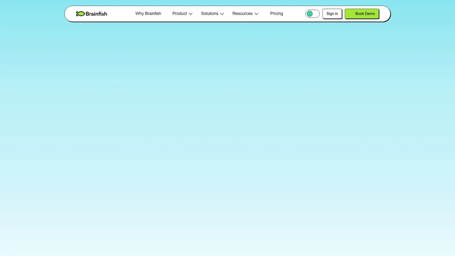Expand the Product dropdown menu

(182, 14)
